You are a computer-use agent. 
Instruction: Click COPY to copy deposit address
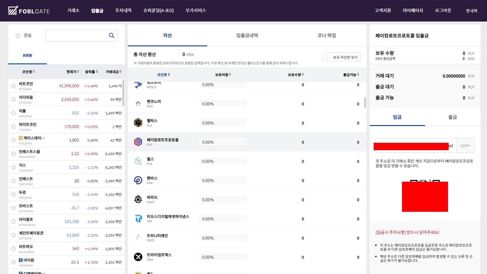coord(465,146)
